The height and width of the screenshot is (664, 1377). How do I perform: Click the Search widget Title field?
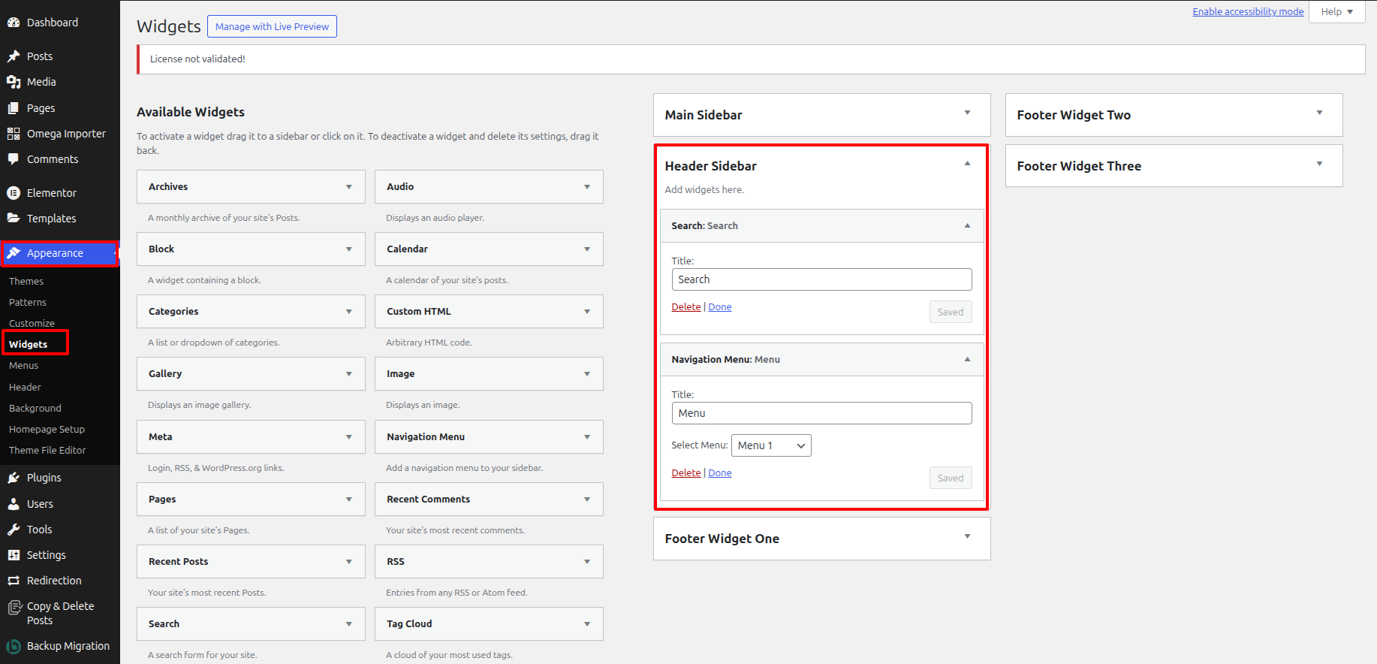point(821,279)
